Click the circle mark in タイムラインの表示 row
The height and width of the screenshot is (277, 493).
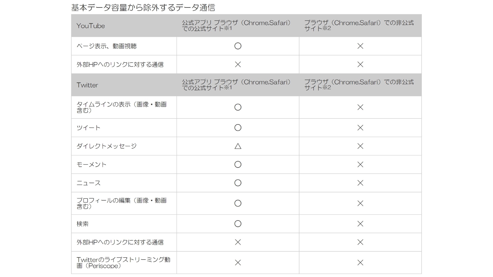(x=238, y=107)
